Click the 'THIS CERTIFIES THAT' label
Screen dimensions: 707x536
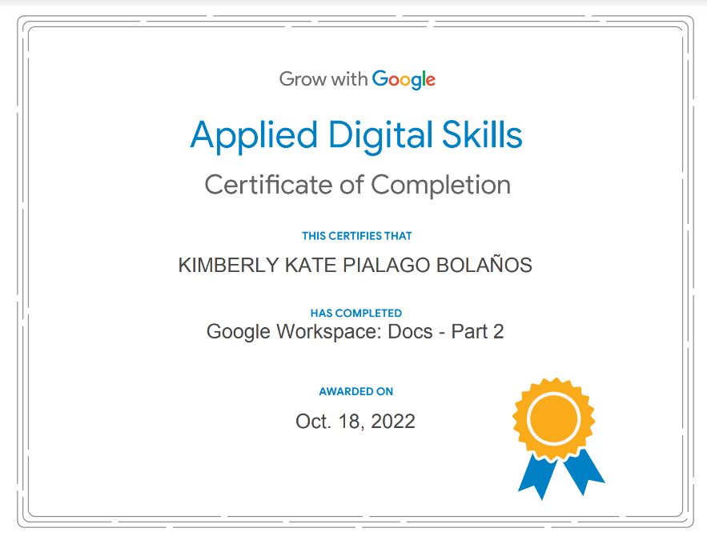(356, 236)
